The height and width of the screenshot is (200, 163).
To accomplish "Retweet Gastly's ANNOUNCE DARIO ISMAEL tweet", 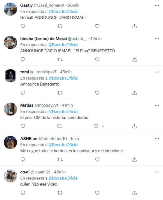I will 60,26.
